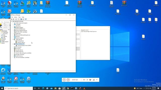
Task: Select the PCI Serial Port device
Action: (x=20, y=41)
